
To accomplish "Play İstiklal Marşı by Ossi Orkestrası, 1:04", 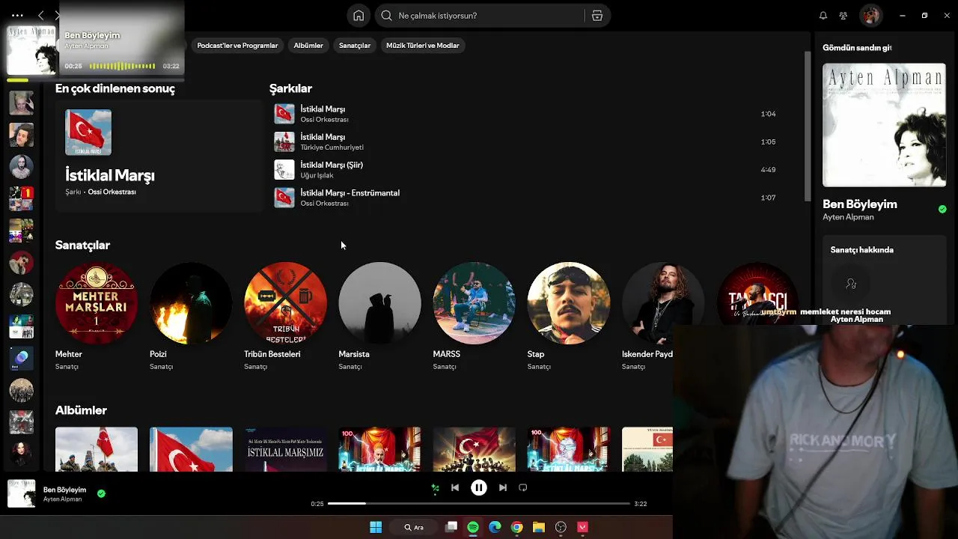I will click(x=528, y=114).
